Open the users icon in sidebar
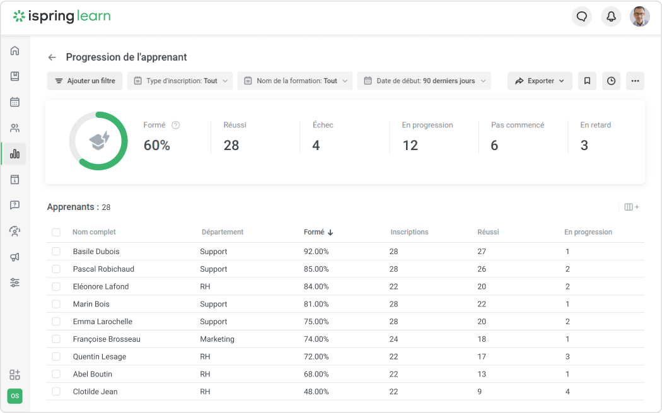This screenshot has height=413, width=662. click(15, 128)
